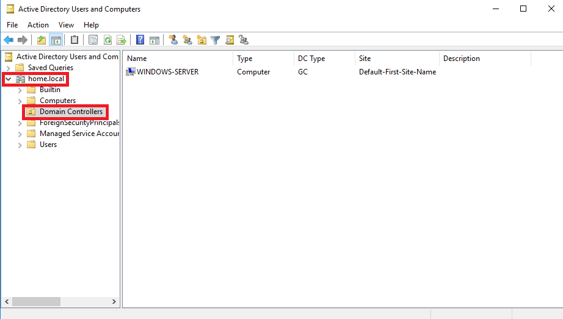The image size is (563, 319).
Task: Click WINDOWS-SERVER computer icon
Action: pos(131,71)
